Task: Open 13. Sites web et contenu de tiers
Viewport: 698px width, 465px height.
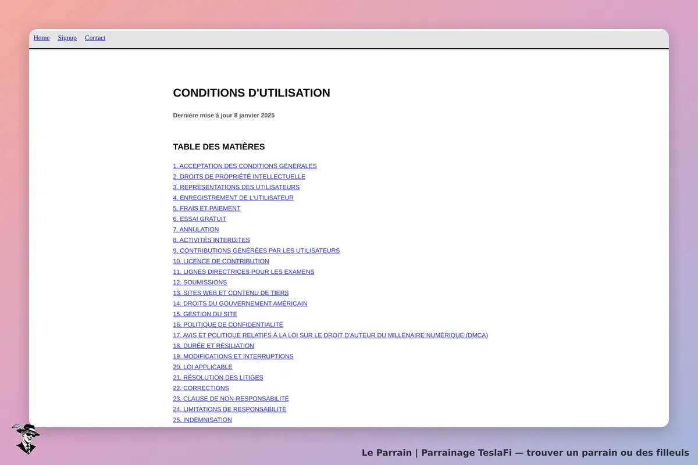Action: pos(231,293)
